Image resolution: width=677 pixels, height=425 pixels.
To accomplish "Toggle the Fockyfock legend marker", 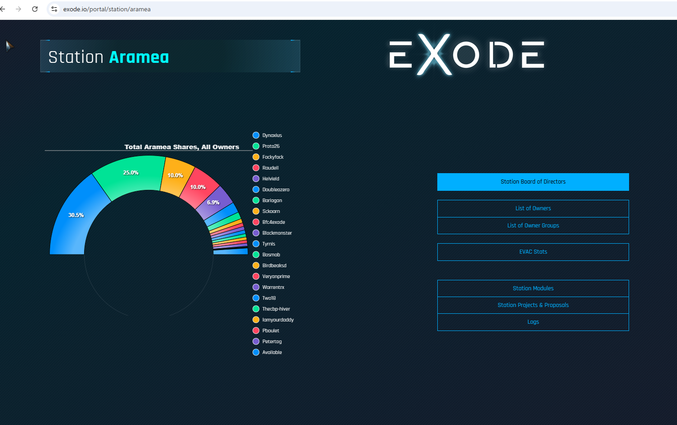I will (x=256, y=157).
